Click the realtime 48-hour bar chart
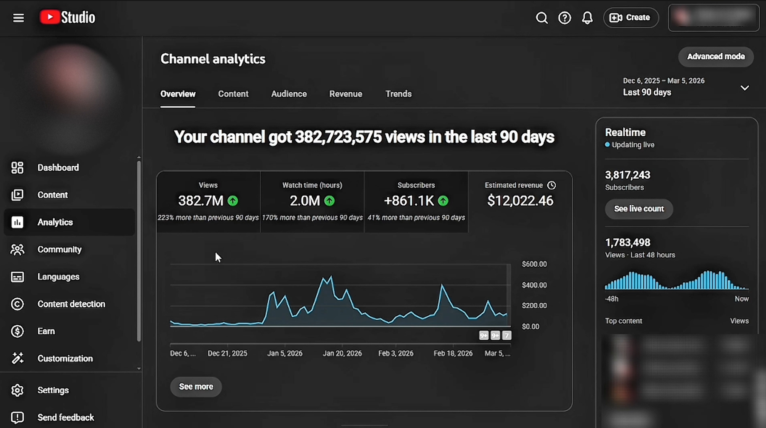This screenshot has width=766, height=428. point(677,280)
